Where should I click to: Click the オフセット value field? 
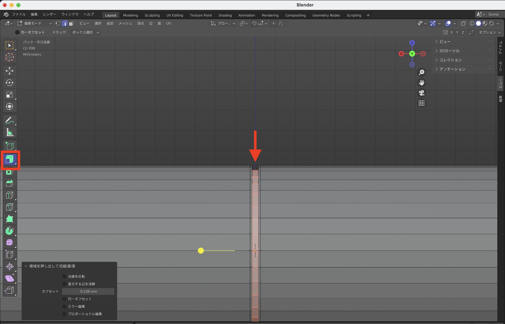88,291
